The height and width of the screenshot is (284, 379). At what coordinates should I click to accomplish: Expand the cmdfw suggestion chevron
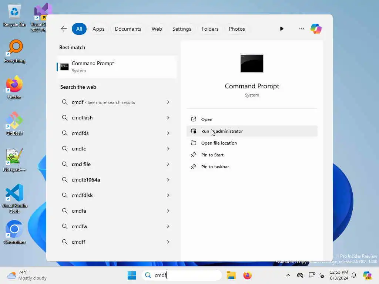point(168,226)
